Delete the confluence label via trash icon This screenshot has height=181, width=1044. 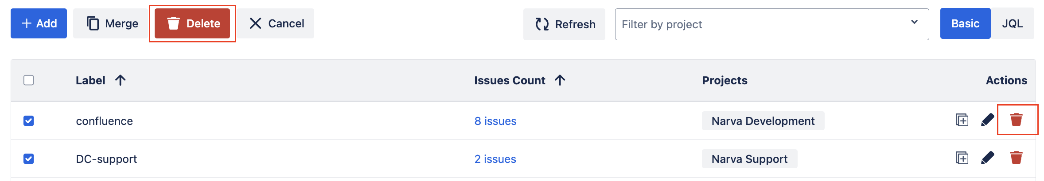1016,120
